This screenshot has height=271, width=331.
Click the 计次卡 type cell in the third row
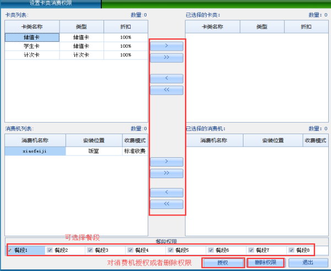[82, 55]
